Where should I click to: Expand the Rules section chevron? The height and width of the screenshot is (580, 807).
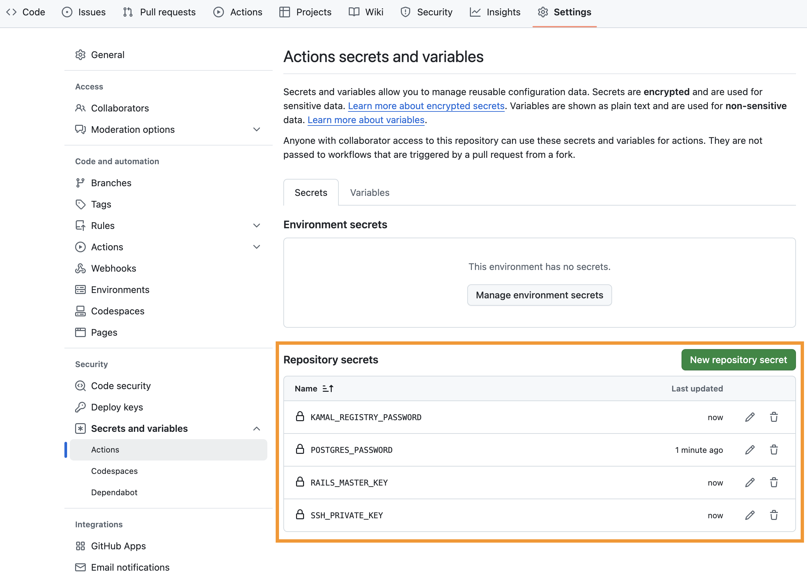pyautogui.click(x=257, y=226)
